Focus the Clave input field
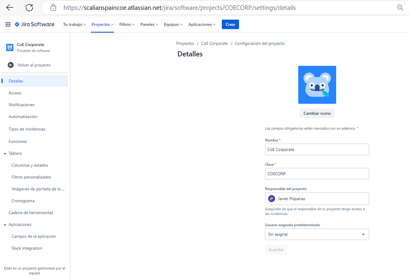 [317, 174]
